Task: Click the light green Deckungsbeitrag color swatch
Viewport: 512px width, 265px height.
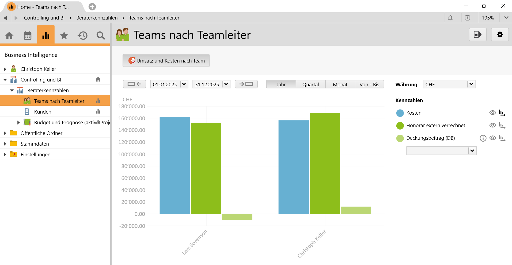Action: click(x=400, y=138)
